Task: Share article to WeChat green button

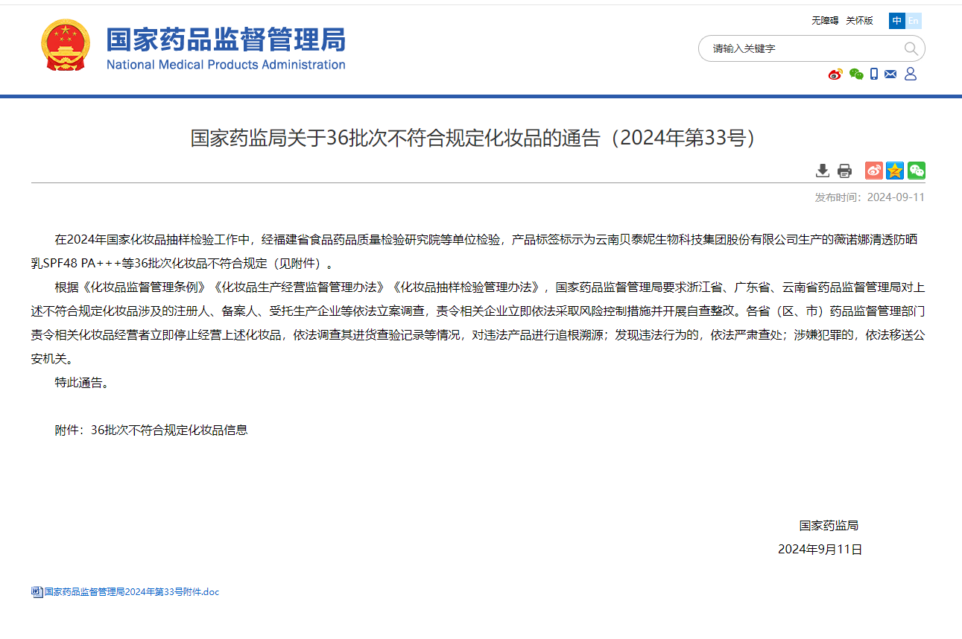Action: 916,171
